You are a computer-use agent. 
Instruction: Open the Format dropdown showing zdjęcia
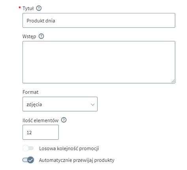click(60, 104)
